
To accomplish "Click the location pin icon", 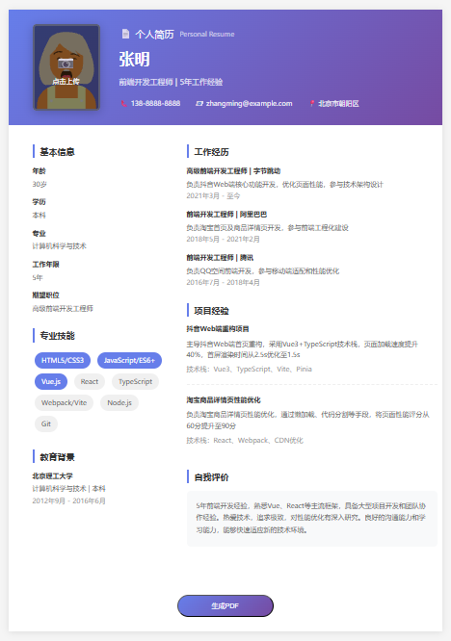I will (x=312, y=103).
